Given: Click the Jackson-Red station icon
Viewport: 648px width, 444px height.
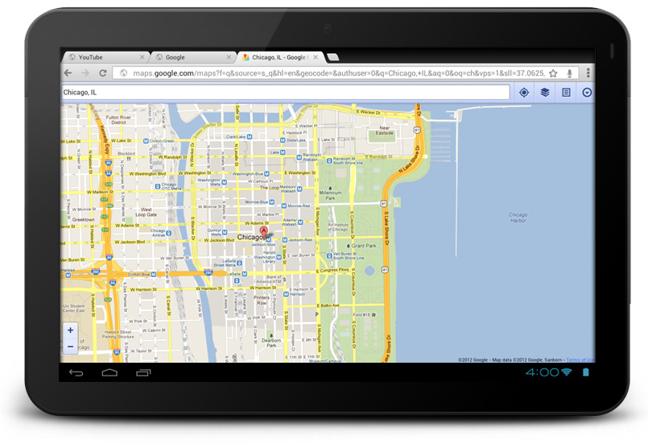Looking at the screenshot, I should tap(285, 240).
